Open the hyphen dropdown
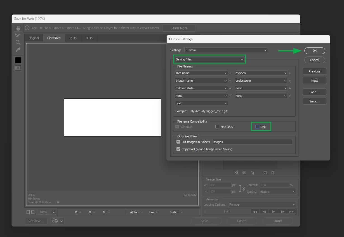The height and width of the screenshot is (237, 344). click(261, 73)
